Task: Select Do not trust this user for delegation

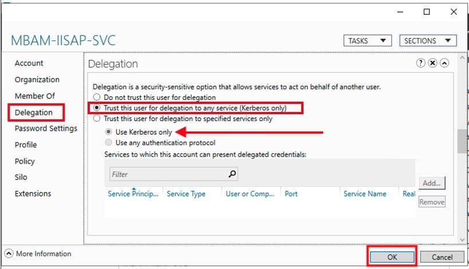Action: [97, 98]
